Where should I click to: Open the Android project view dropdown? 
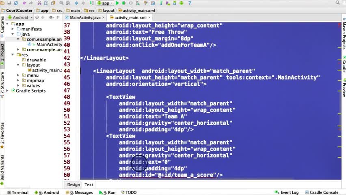pyautogui.click(x=20, y=17)
